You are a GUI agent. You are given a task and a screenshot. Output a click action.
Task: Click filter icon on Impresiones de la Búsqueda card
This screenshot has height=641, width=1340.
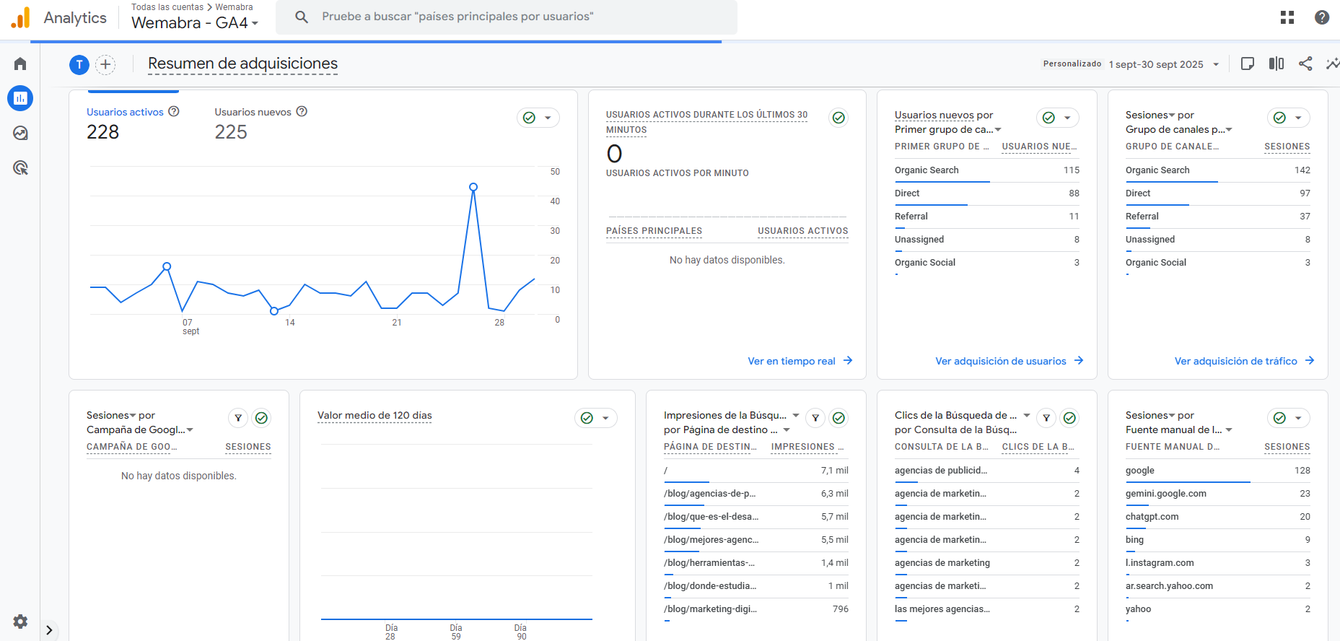click(x=815, y=418)
